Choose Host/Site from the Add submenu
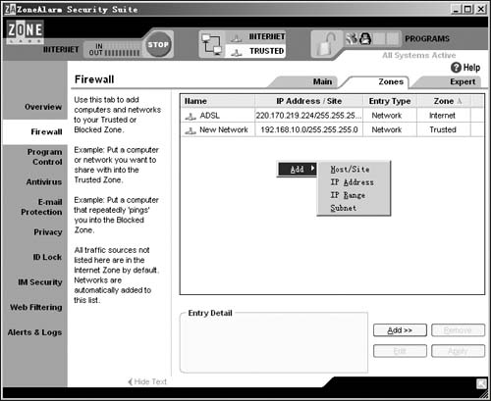The height and width of the screenshot is (401, 491). point(350,170)
